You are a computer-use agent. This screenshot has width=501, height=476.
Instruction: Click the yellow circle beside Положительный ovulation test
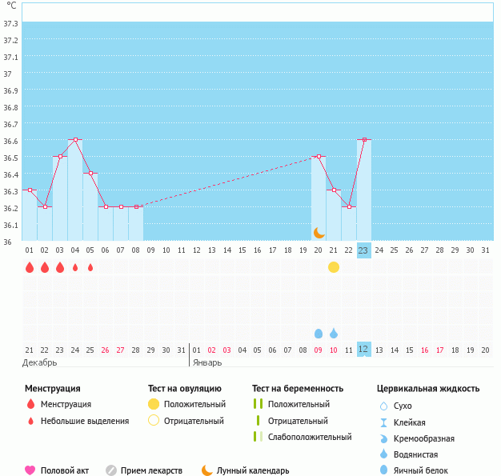pos(154,405)
